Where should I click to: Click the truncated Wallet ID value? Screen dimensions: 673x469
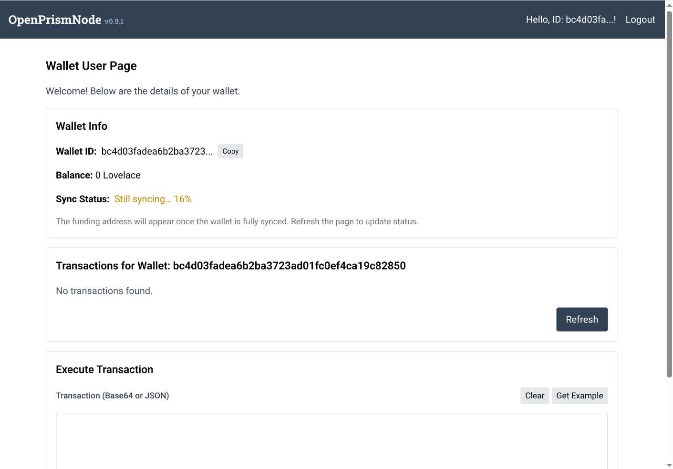point(157,151)
